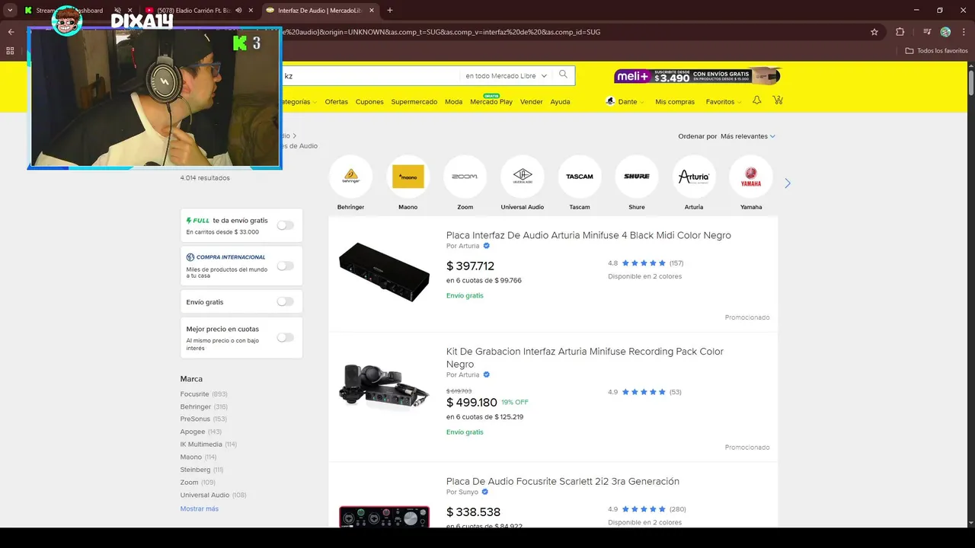Screen dimensions: 975x548
Task: Open the Vender menu item
Action: pos(532,102)
